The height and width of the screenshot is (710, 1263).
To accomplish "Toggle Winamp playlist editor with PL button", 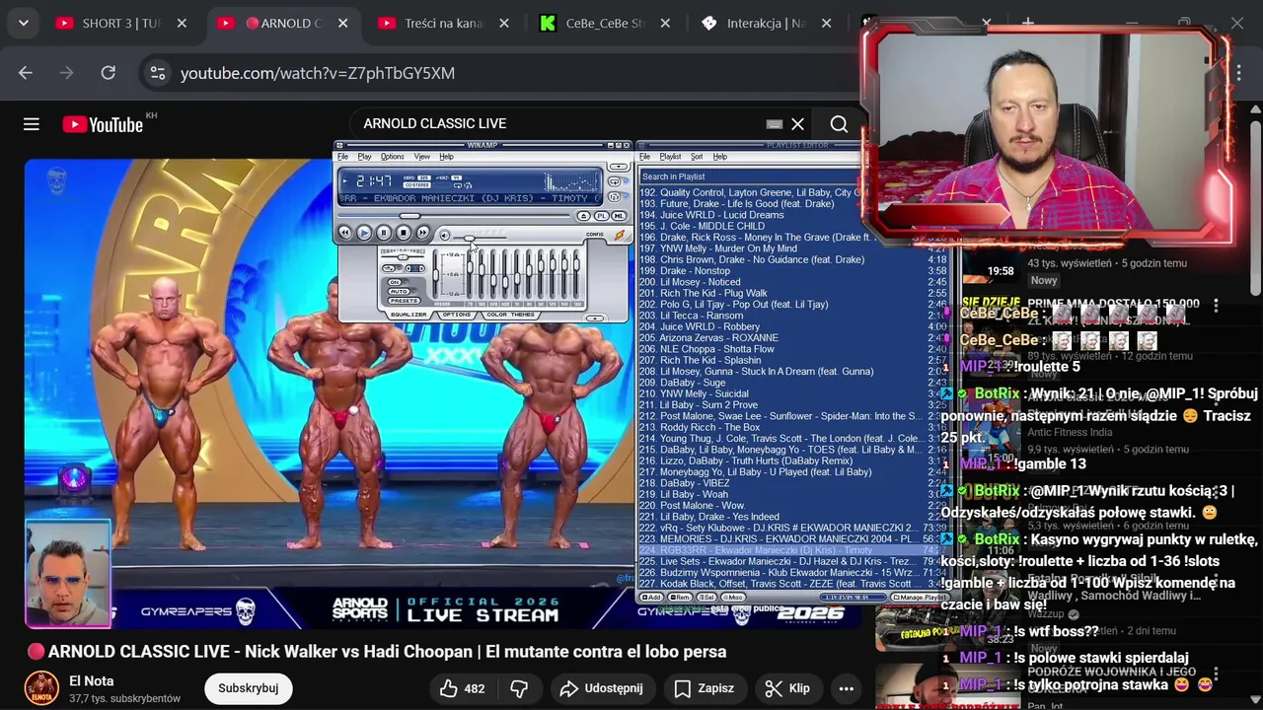I will [x=602, y=216].
